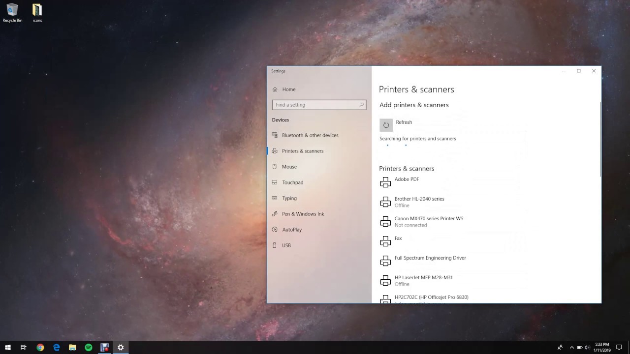The width and height of the screenshot is (630, 354).
Task: Click the magnifier icon in the search box
Action: click(361, 105)
